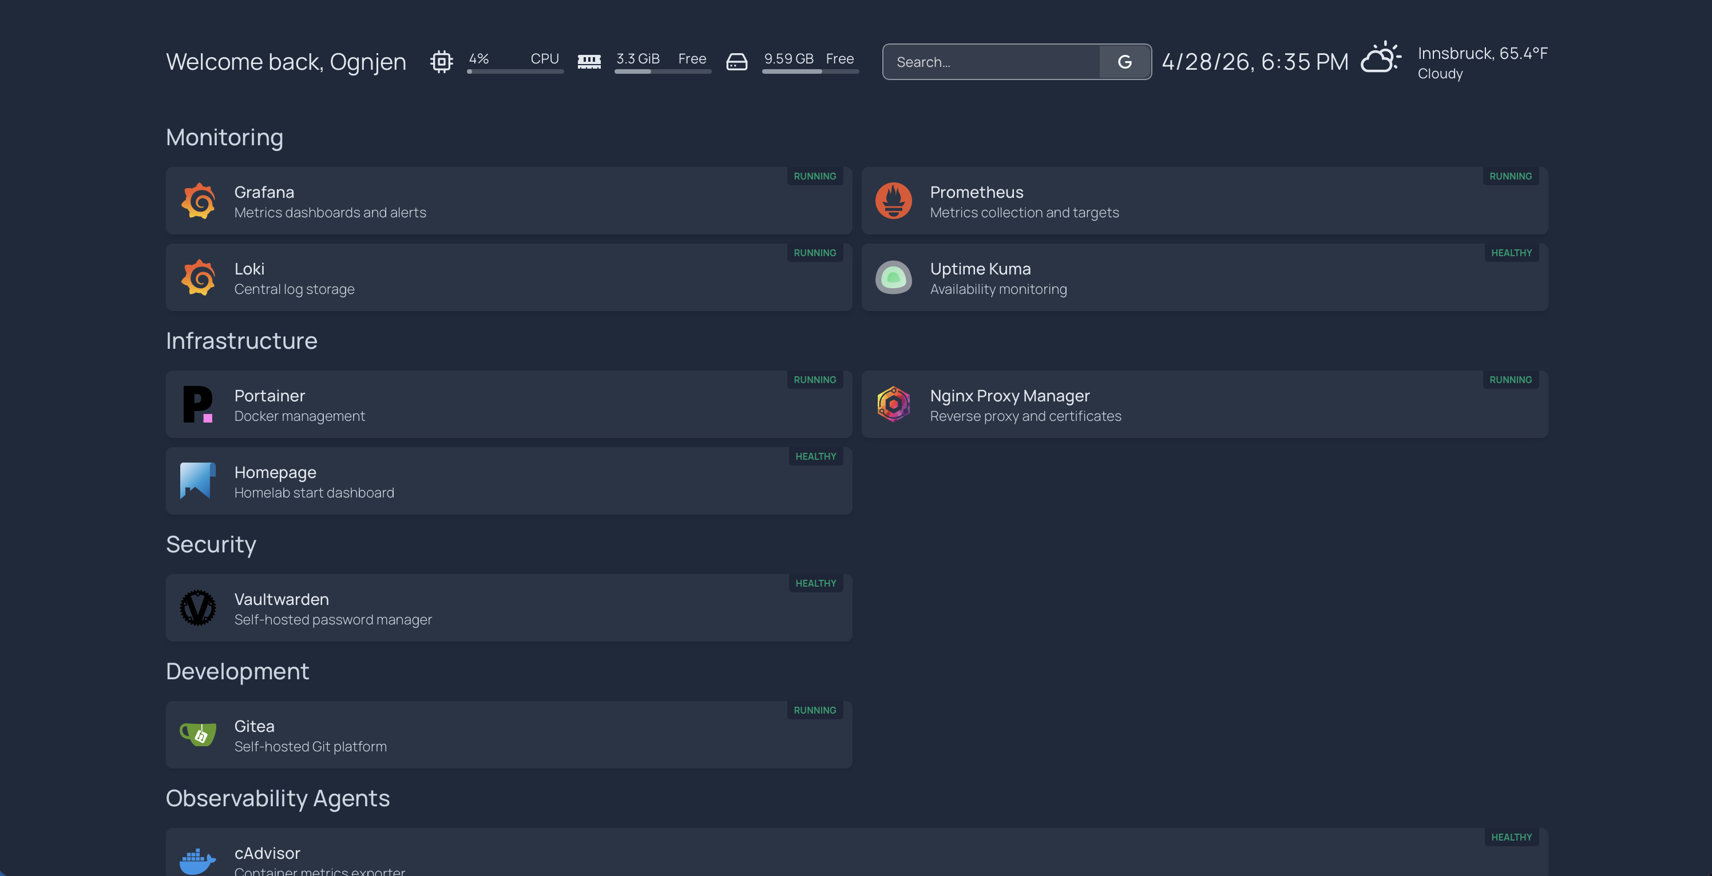Click the "Cloudy" weather condition text

click(x=1440, y=74)
